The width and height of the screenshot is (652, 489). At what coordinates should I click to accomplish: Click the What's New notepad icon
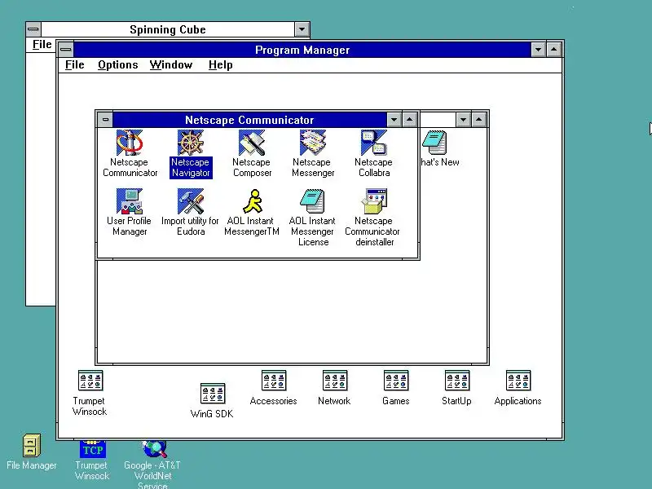[434, 143]
